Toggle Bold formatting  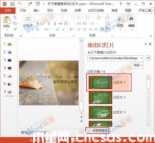[x=38, y=23]
